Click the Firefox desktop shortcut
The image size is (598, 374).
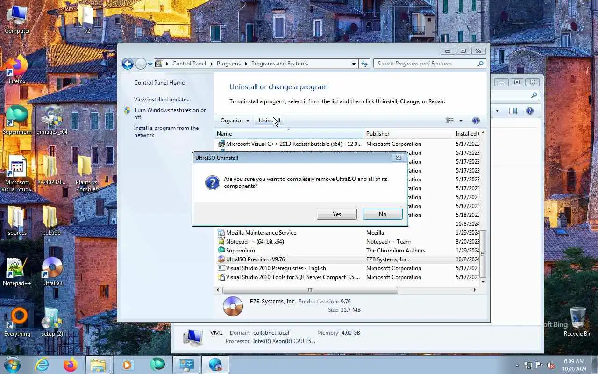point(17,70)
